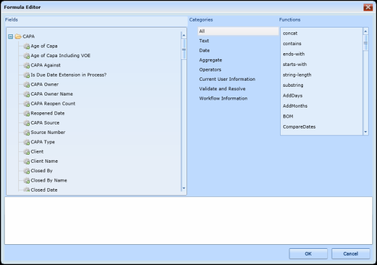
Task: Insert the ends-with function
Action: [294, 54]
